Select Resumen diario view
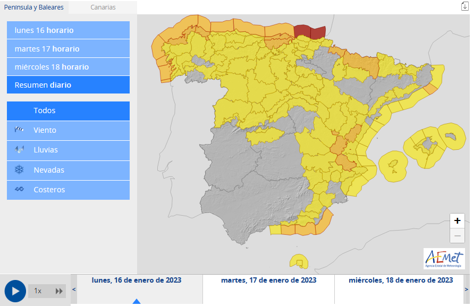473x306 pixels. point(68,85)
